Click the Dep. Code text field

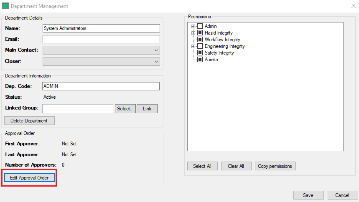point(101,86)
